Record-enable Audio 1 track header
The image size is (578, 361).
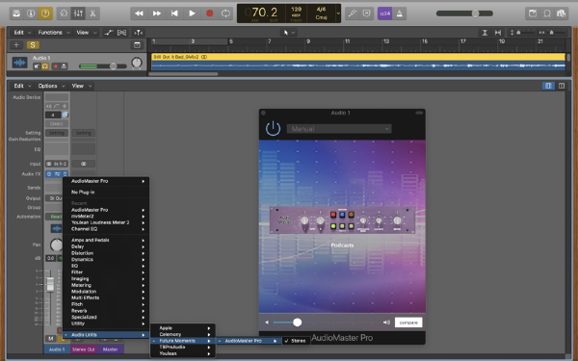click(56, 66)
